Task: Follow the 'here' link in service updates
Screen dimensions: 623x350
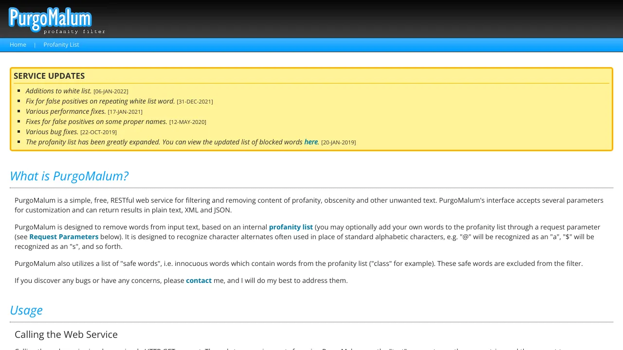Action: [311, 142]
